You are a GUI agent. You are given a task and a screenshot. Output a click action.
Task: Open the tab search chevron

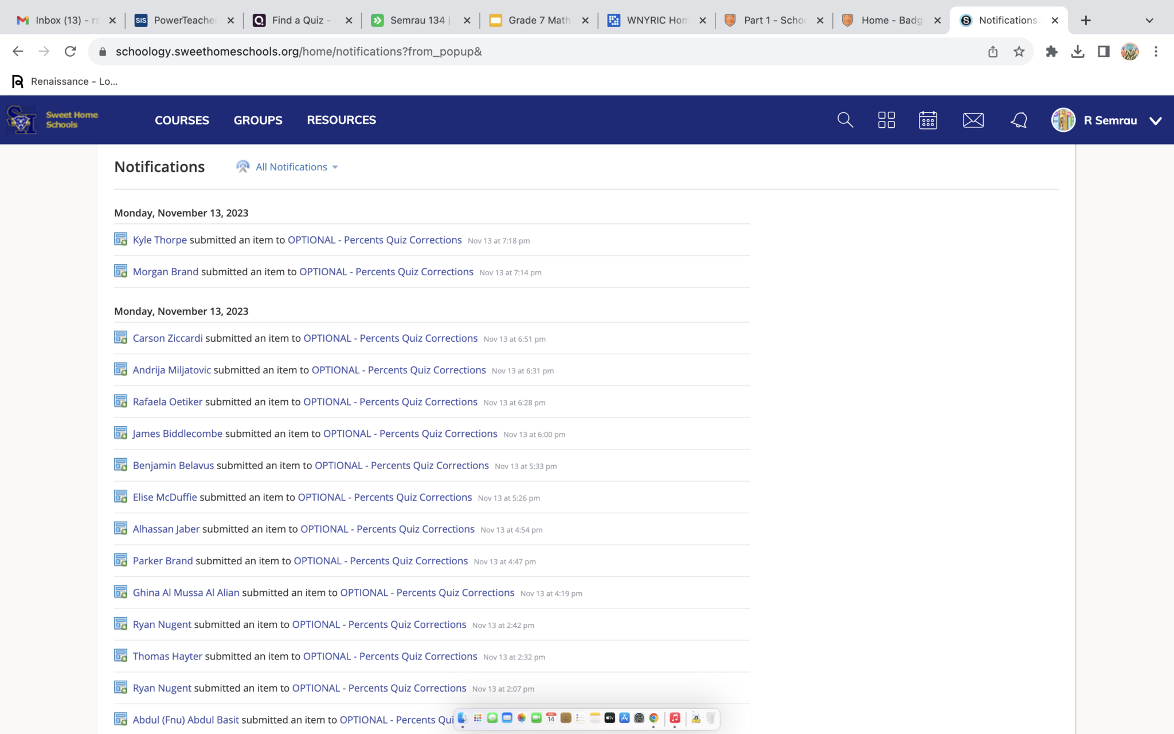click(x=1149, y=21)
